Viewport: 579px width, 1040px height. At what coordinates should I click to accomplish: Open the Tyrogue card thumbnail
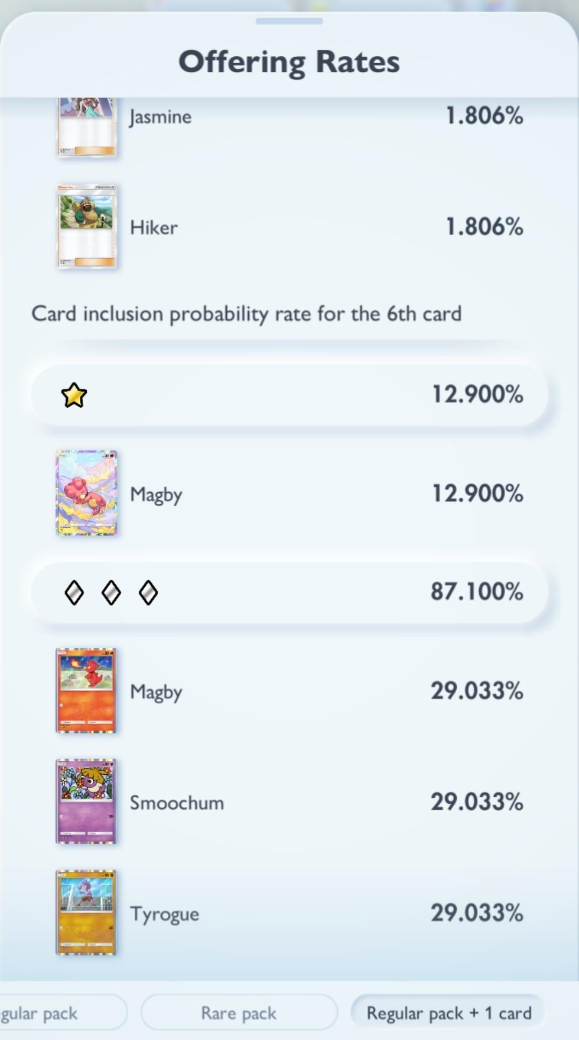click(x=86, y=912)
